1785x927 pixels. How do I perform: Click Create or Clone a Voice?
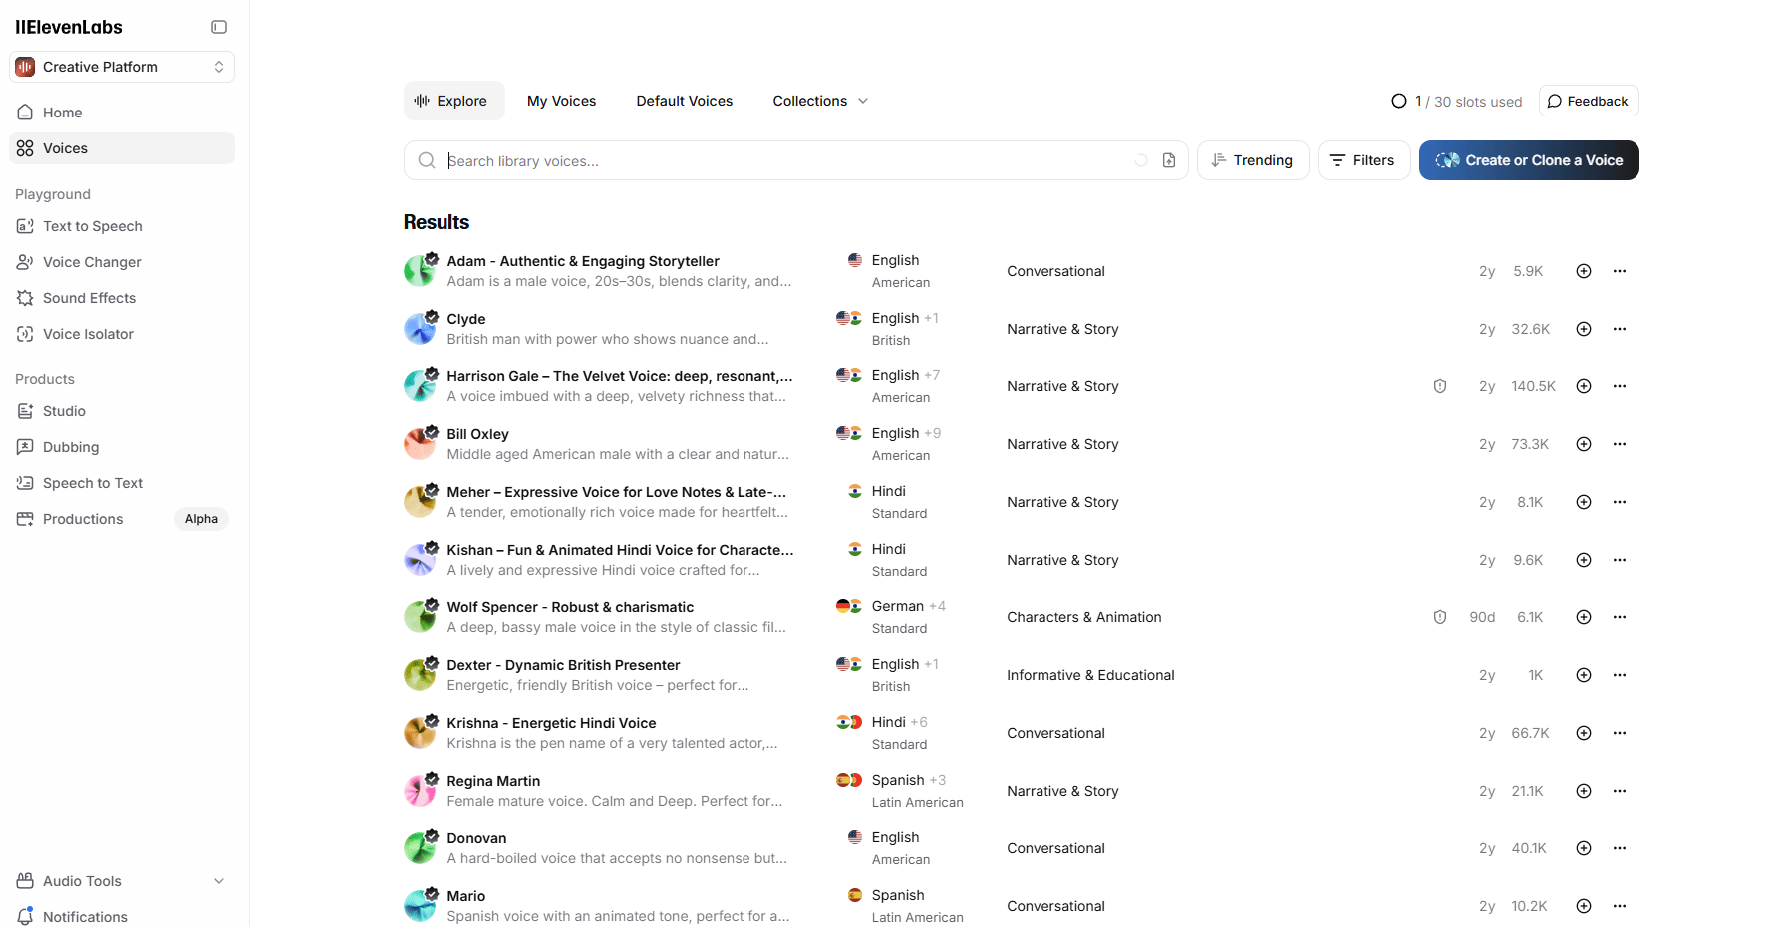[x=1529, y=160]
